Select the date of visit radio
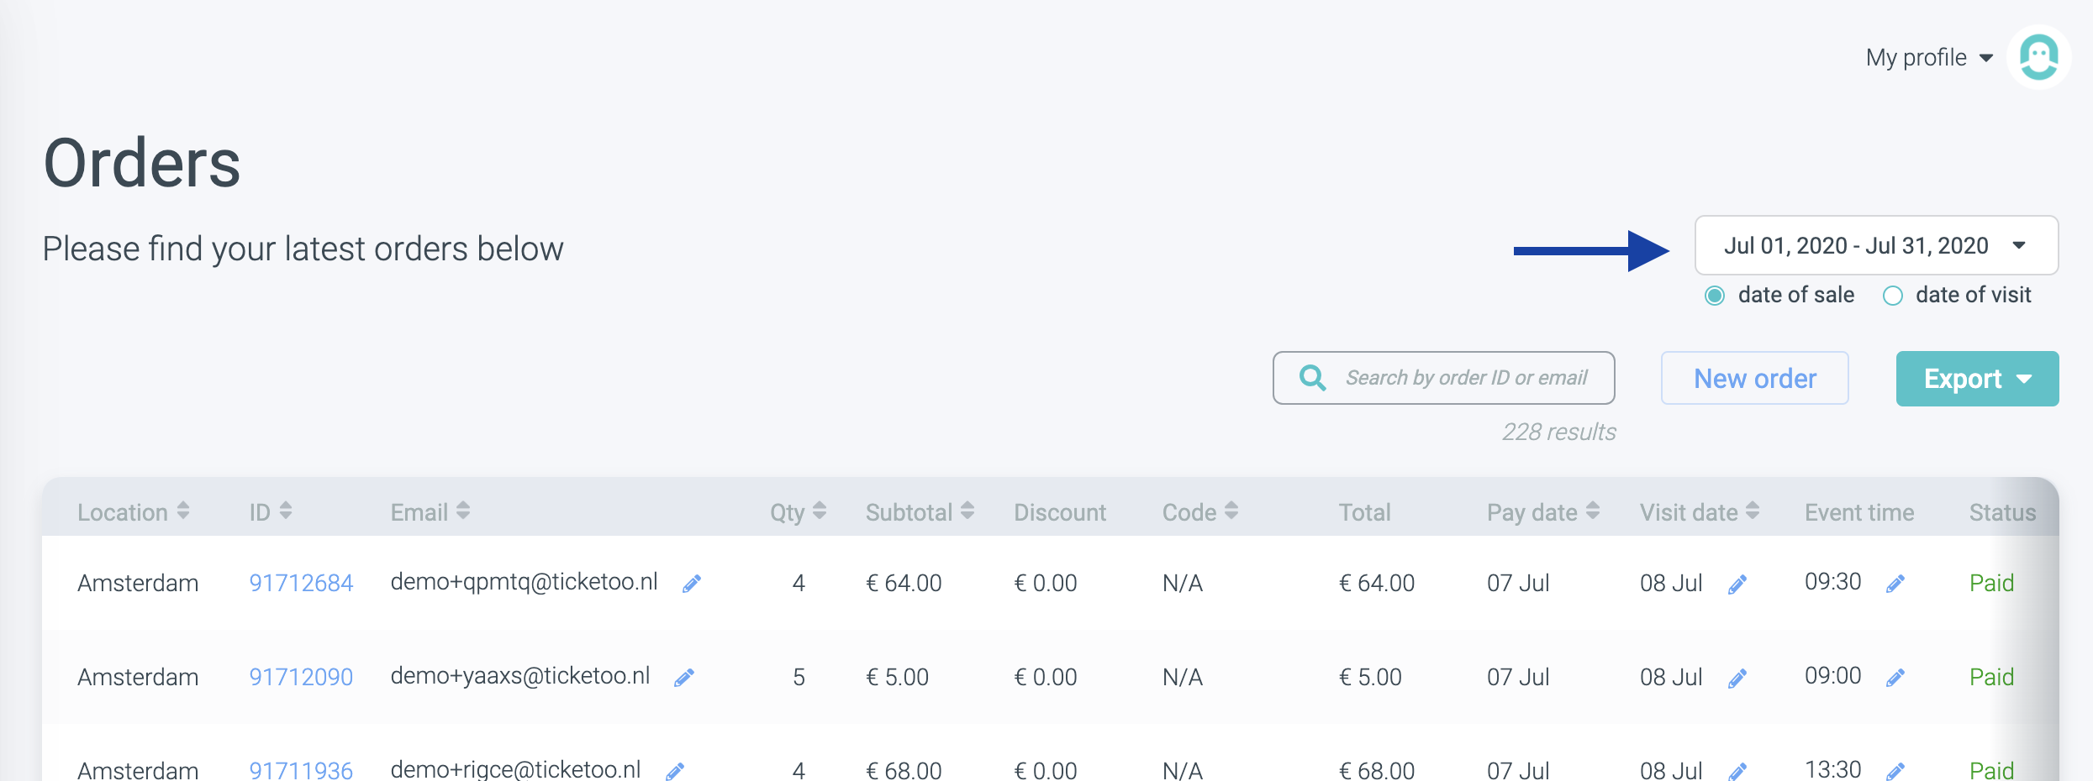The image size is (2093, 781). click(1893, 296)
